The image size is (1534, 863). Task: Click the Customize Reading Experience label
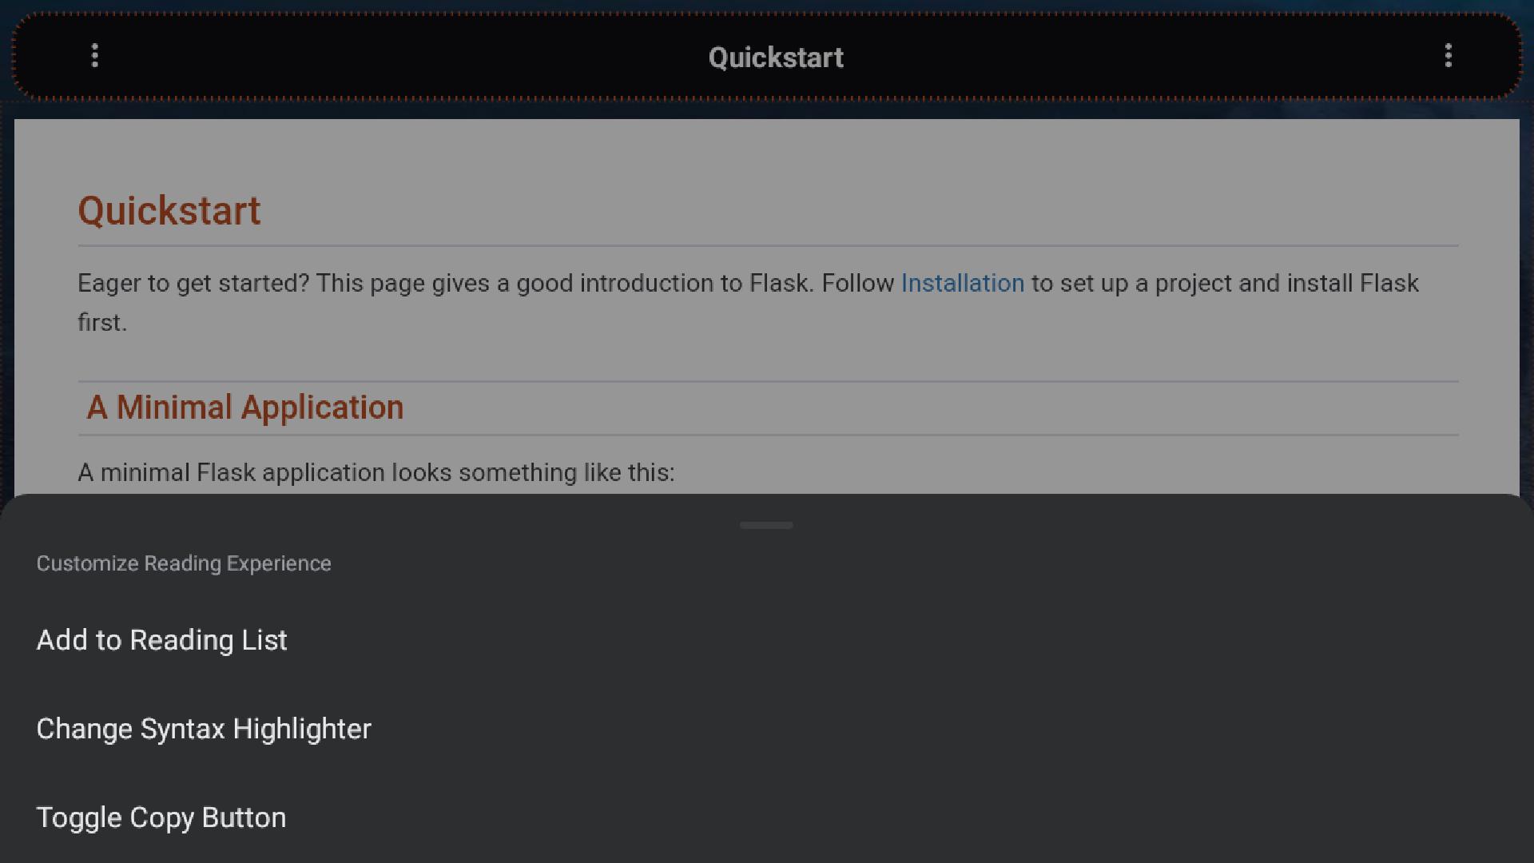coord(183,563)
